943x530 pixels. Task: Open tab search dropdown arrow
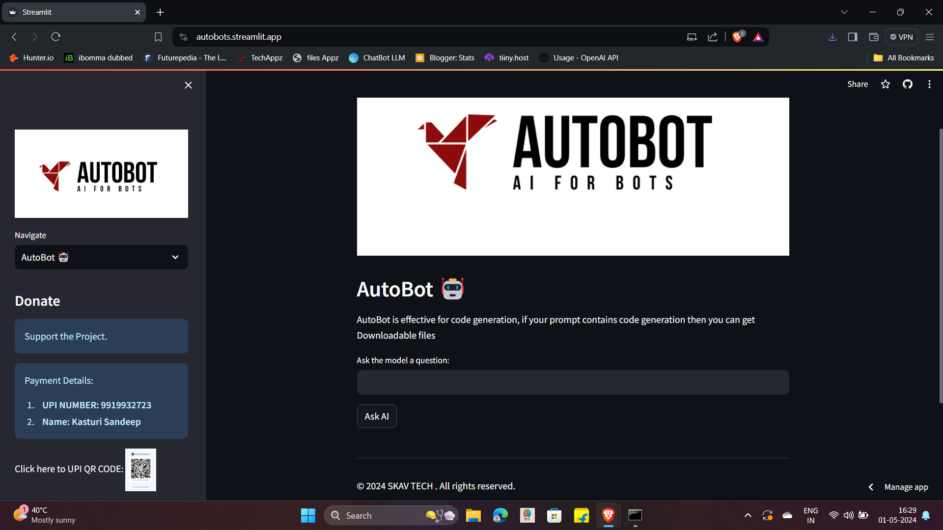[844, 12]
